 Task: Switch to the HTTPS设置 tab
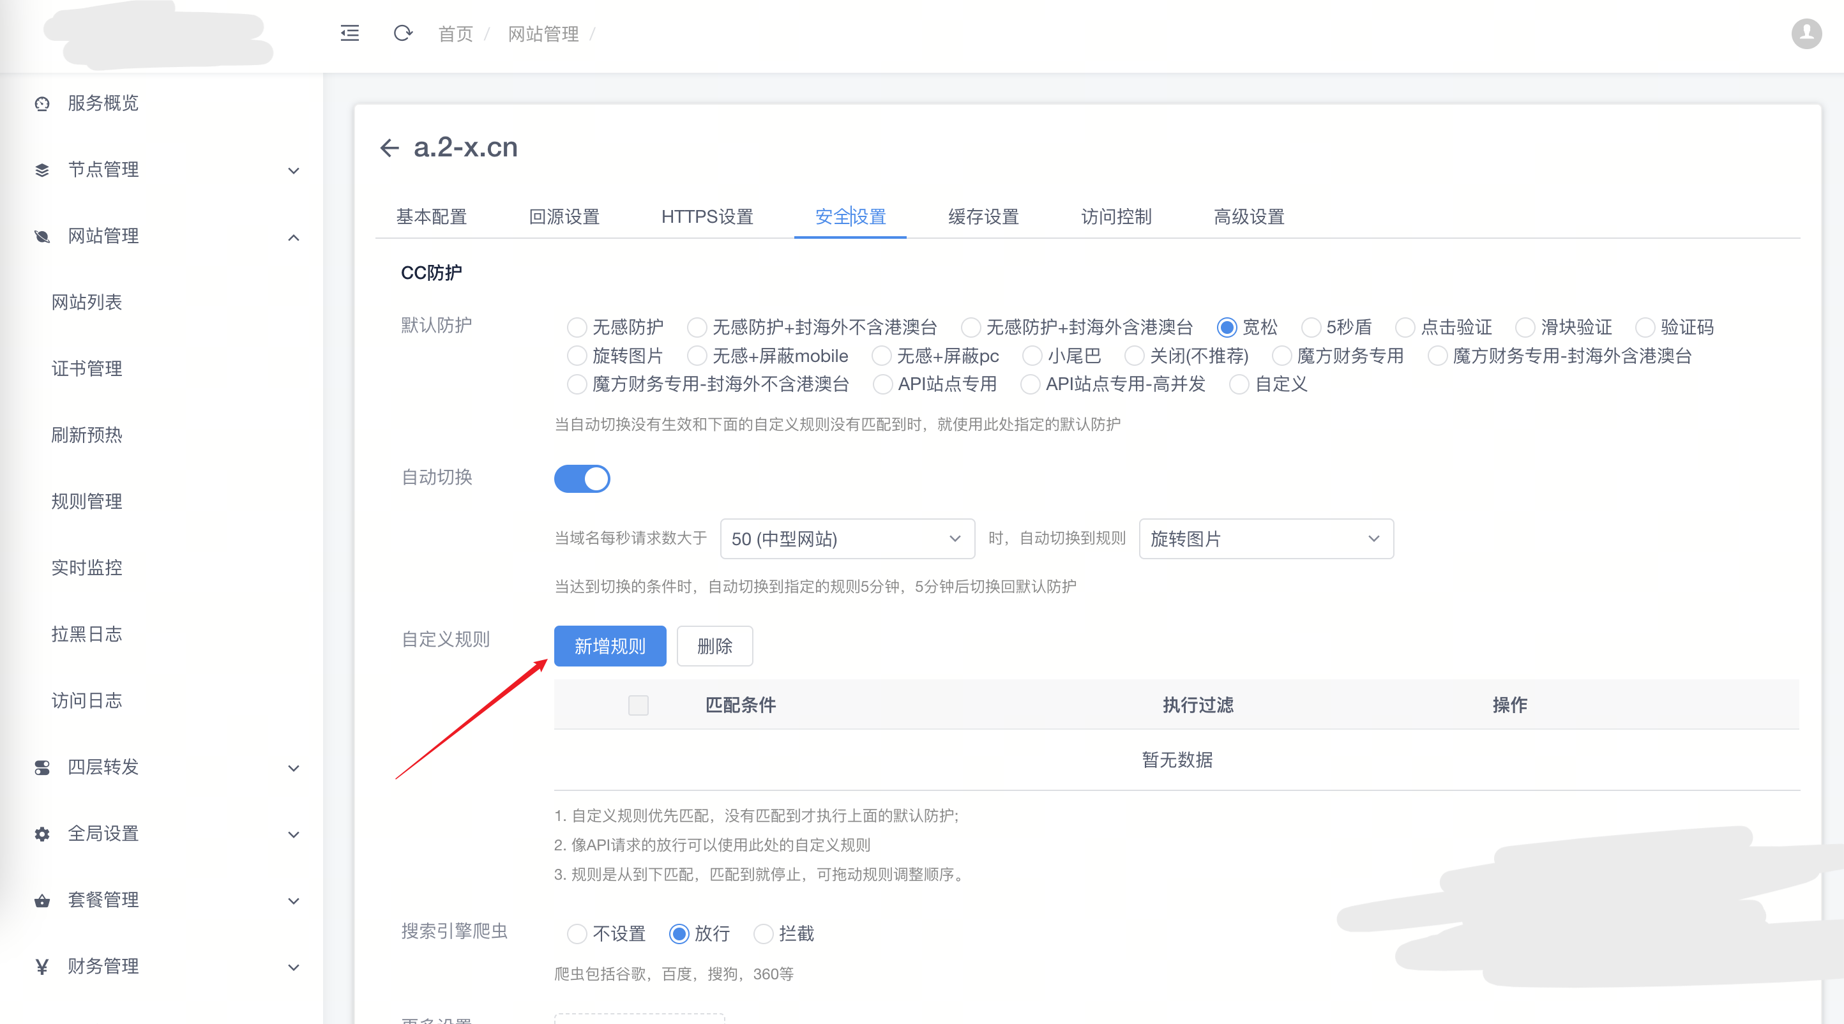click(x=707, y=216)
